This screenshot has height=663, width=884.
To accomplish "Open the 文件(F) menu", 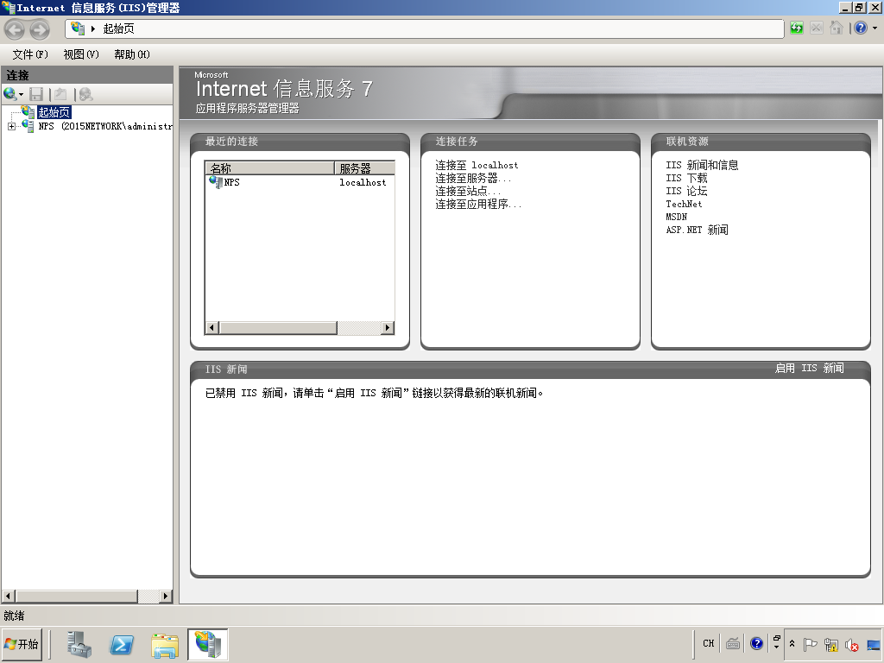I will click(30, 54).
